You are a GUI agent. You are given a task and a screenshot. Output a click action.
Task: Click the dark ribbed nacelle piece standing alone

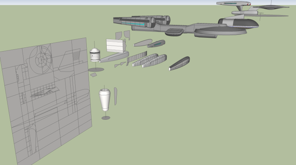tap(179, 63)
